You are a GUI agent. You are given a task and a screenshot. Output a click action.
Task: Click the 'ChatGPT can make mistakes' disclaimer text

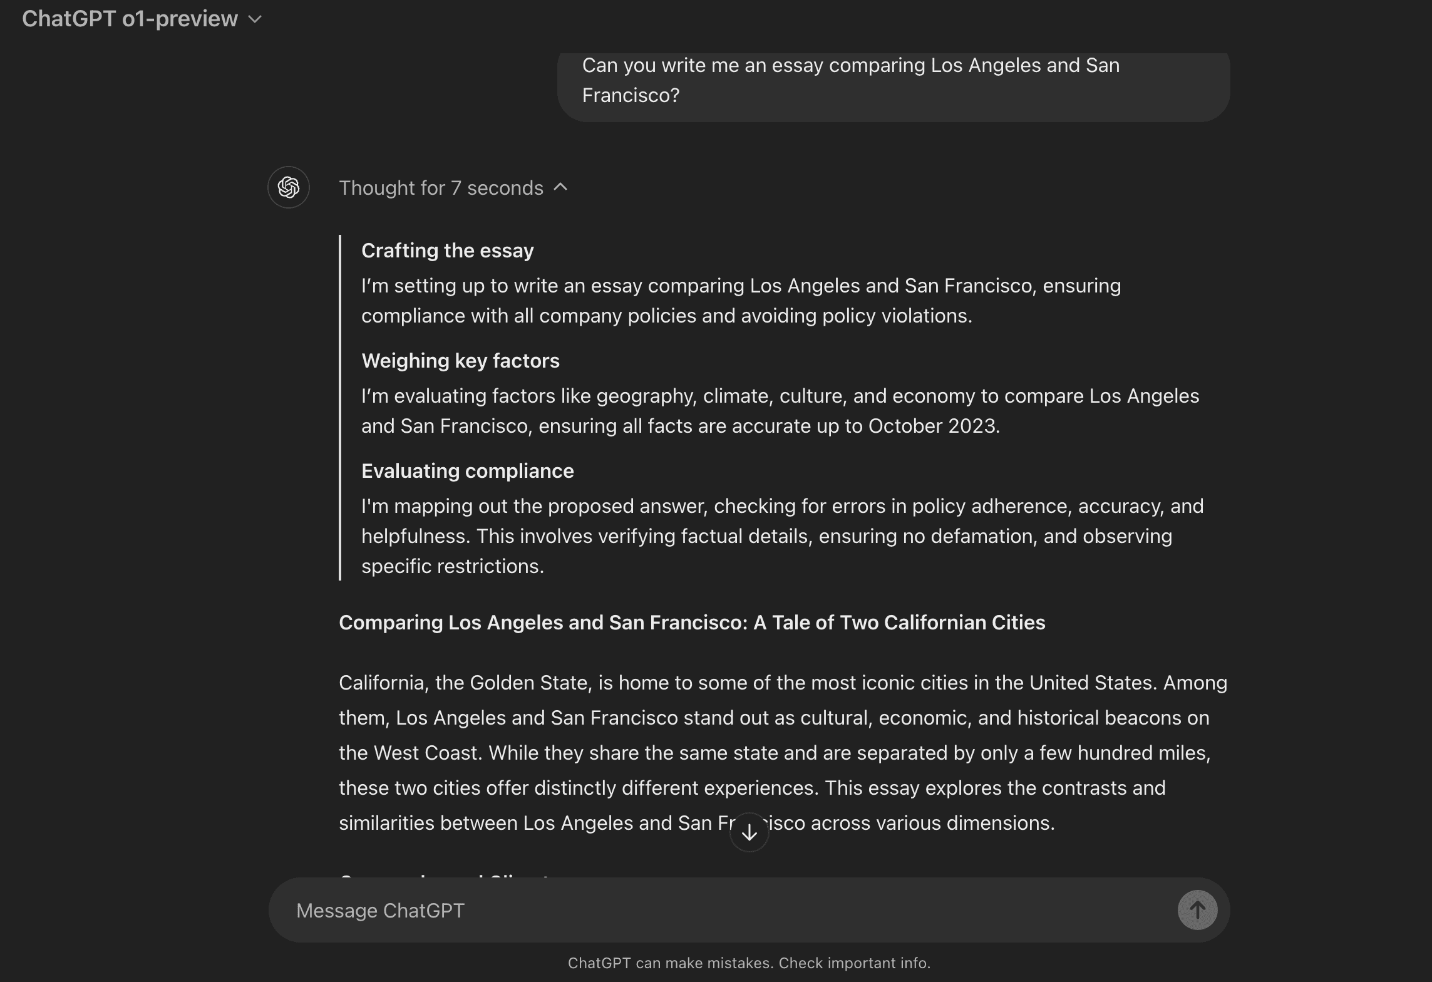749,963
